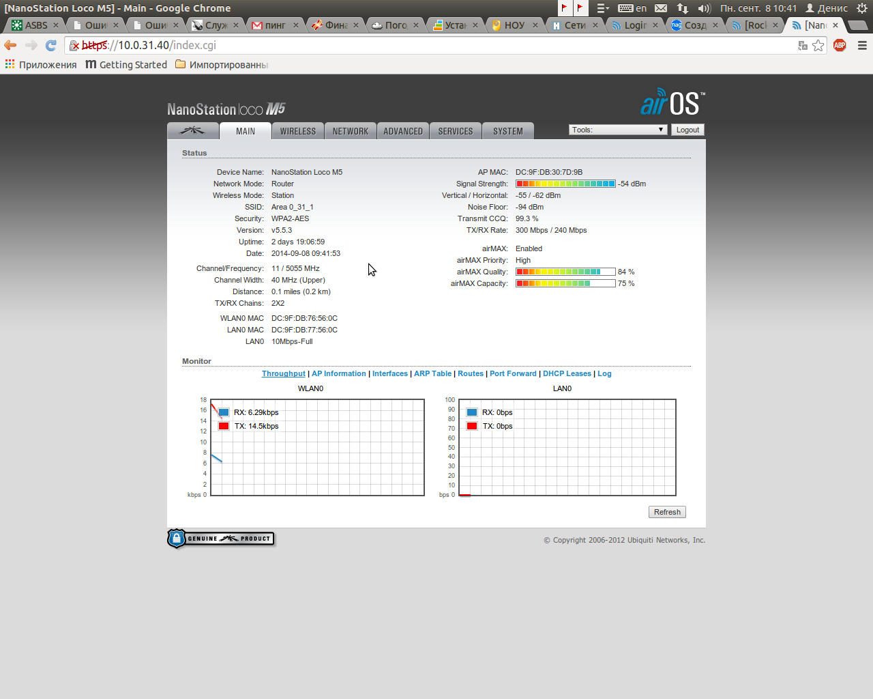Open the WIRELESS settings tab

298,131
